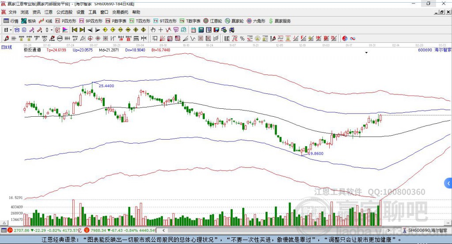
Task: Open the T四方形 tool
Action: click(140, 21)
